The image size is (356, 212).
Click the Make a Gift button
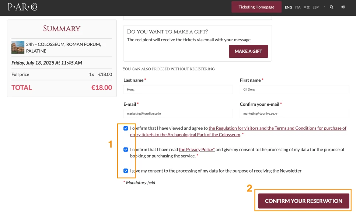248,51
